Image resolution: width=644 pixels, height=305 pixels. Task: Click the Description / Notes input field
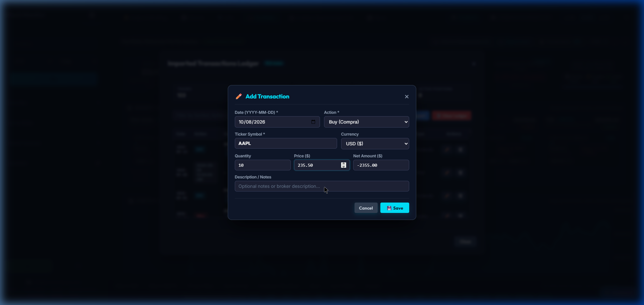pos(322,186)
